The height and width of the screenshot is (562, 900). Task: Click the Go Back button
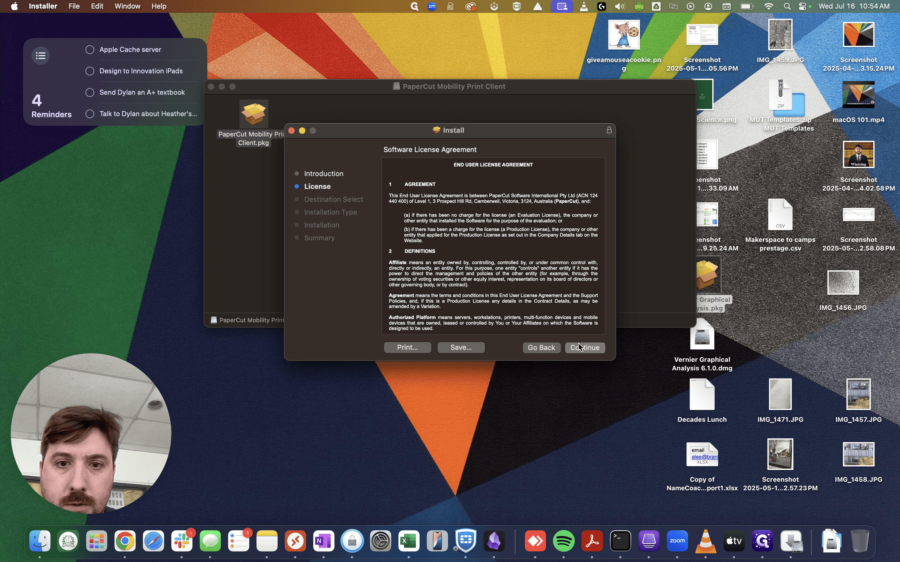(542, 348)
